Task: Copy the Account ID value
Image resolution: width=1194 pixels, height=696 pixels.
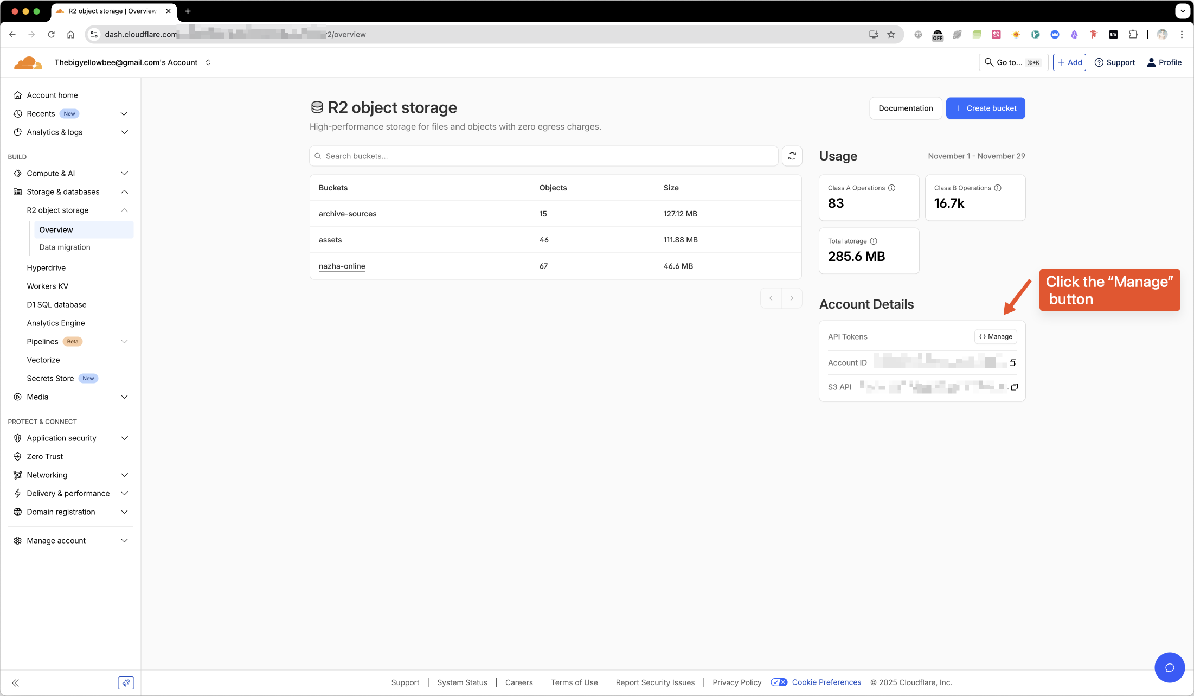Action: pos(1012,362)
